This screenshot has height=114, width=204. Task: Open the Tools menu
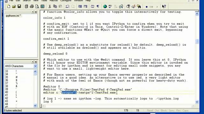[44, 1]
